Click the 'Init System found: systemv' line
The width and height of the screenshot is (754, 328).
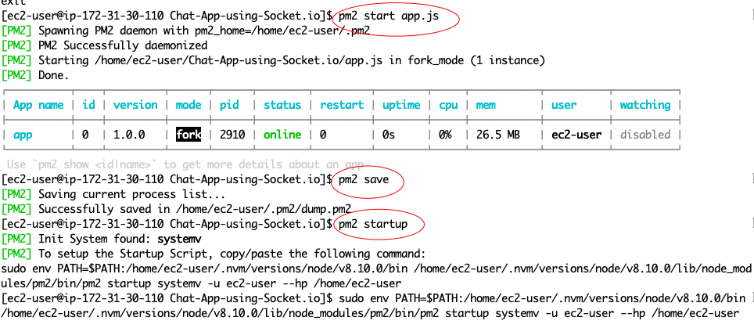101,239
